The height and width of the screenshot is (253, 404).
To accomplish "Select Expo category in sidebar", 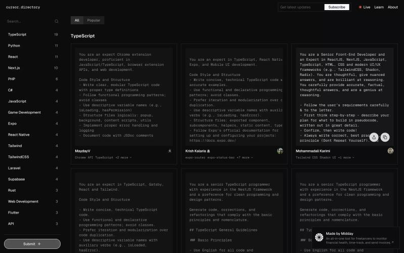I will coord(32,123).
